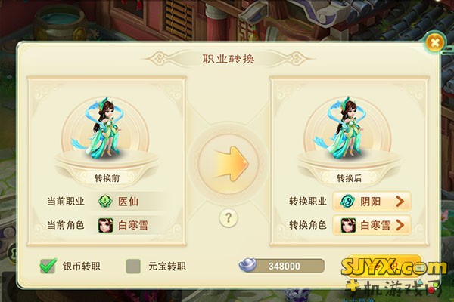Enable the 元宝转职 checkbox

point(133,267)
